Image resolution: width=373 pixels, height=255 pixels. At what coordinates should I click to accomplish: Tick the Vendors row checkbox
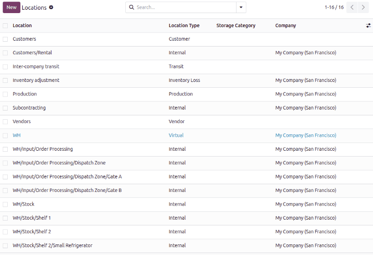point(5,122)
